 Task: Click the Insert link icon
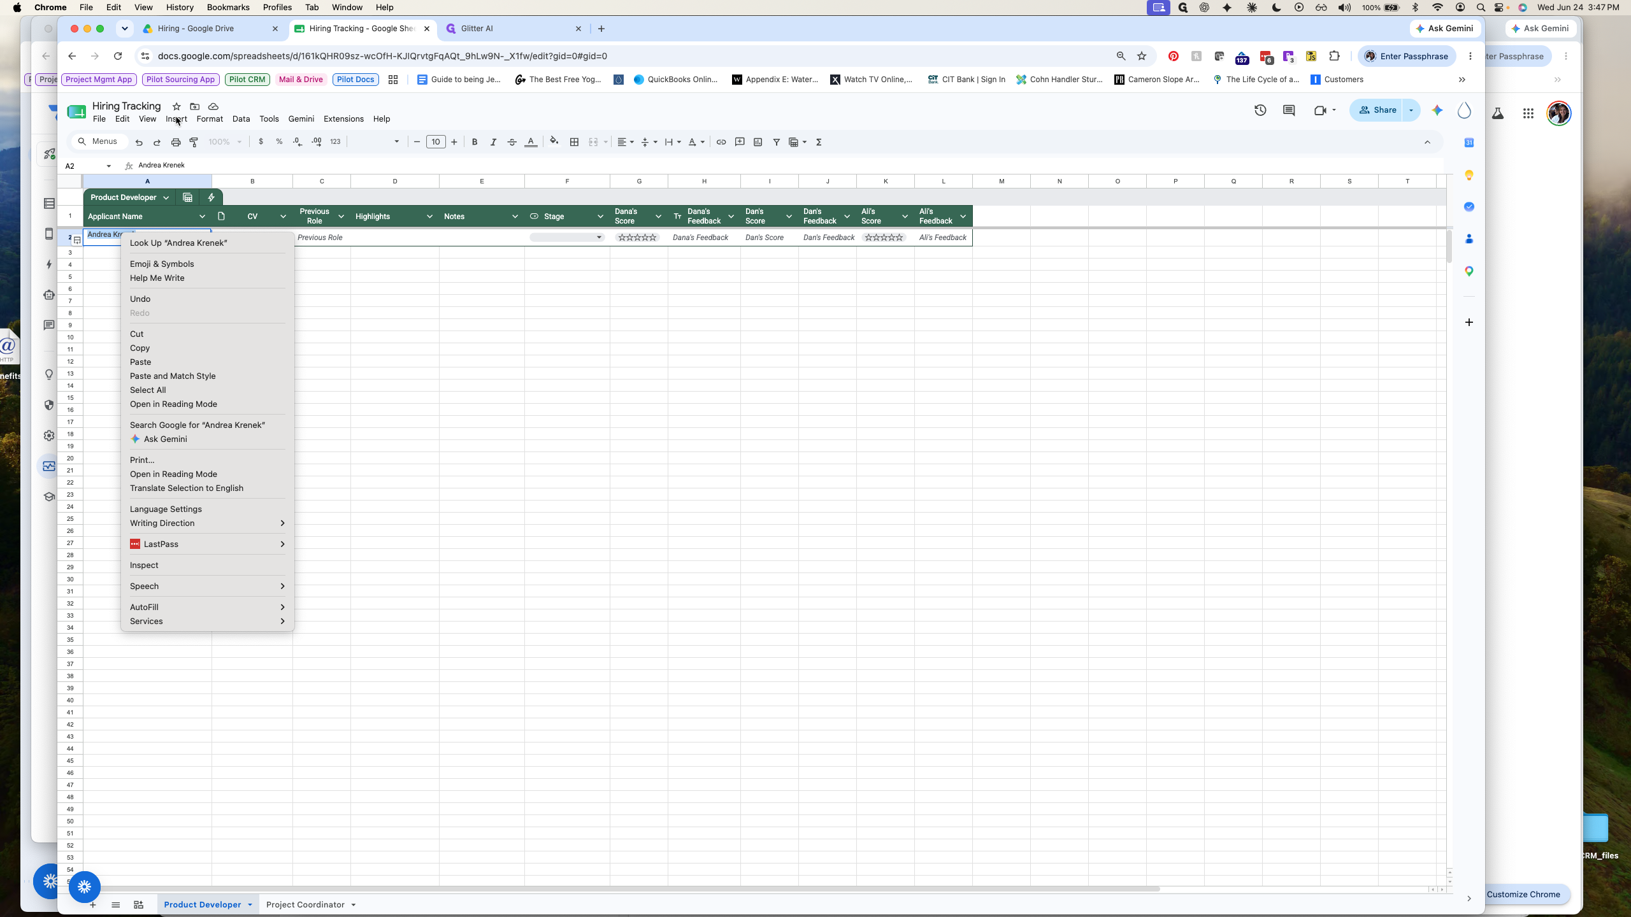[x=721, y=142]
